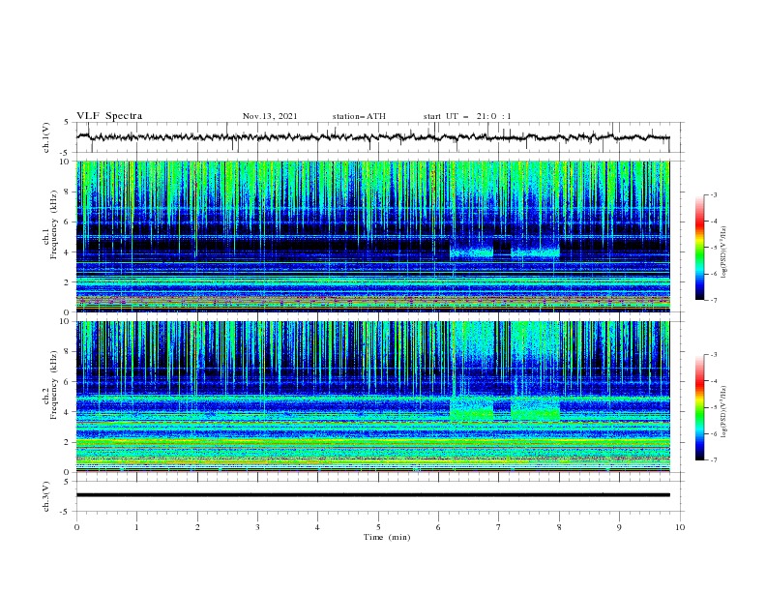
Task: Click the date "Nov.13, 2021"
Action: (x=270, y=116)
